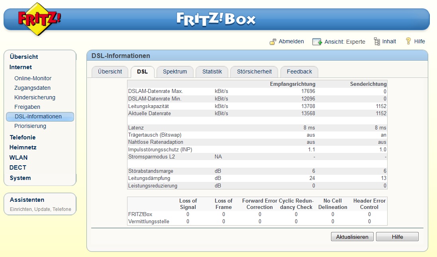Open Telefonie in the sidebar
The width and height of the screenshot is (437, 257).
(23, 137)
